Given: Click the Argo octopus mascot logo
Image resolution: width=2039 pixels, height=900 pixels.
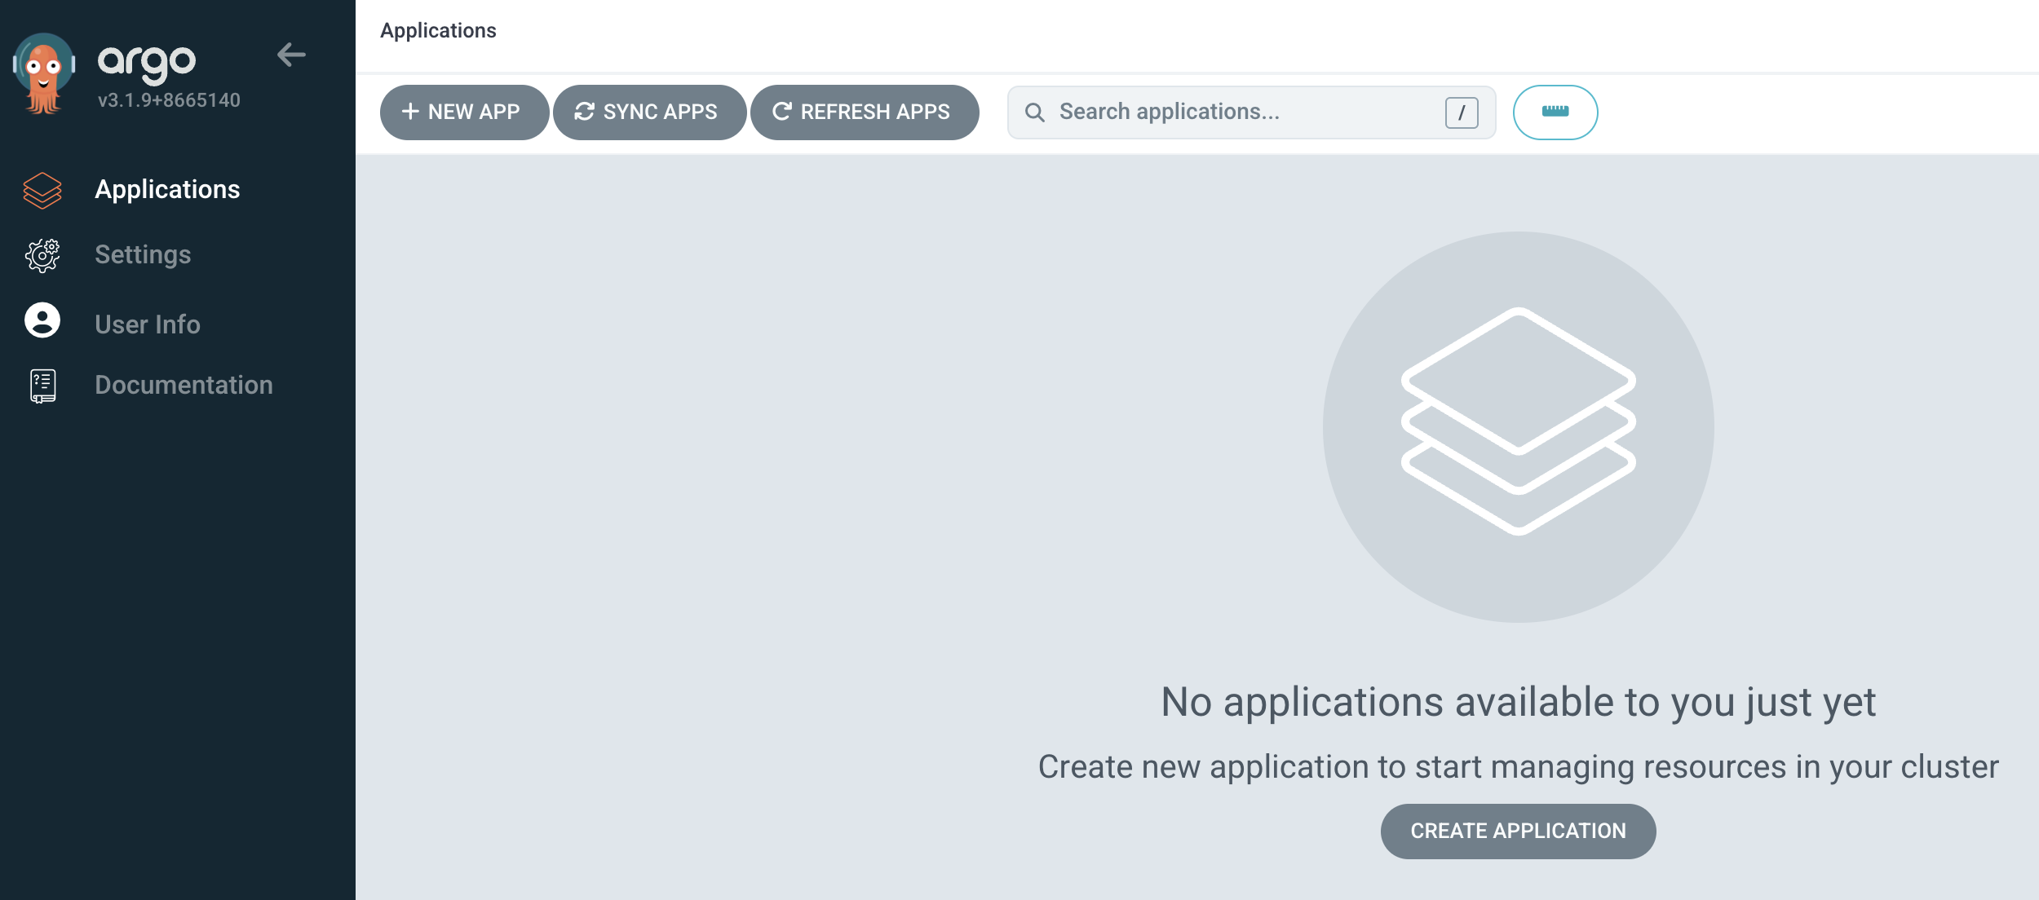Looking at the screenshot, I should 43,73.
